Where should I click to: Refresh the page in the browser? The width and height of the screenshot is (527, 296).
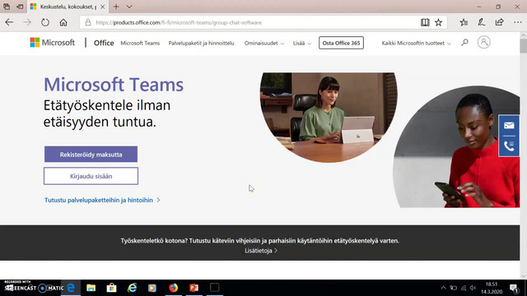[45, 22]
